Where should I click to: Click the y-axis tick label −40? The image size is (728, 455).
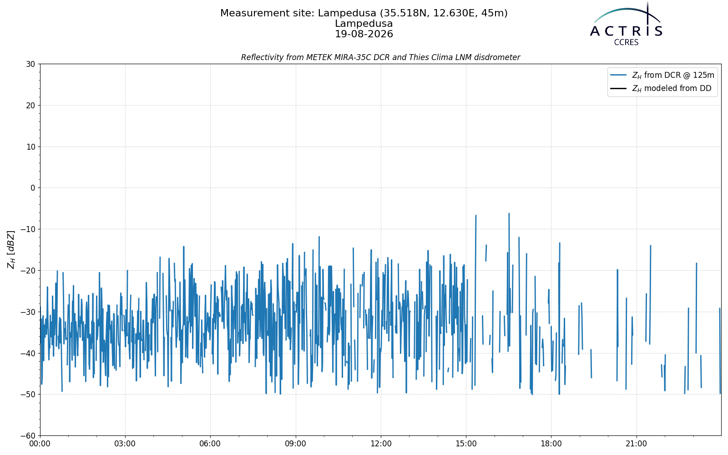(x=27, y=354)
